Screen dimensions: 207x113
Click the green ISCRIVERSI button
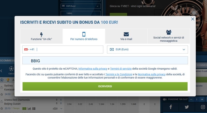point(105,86)
